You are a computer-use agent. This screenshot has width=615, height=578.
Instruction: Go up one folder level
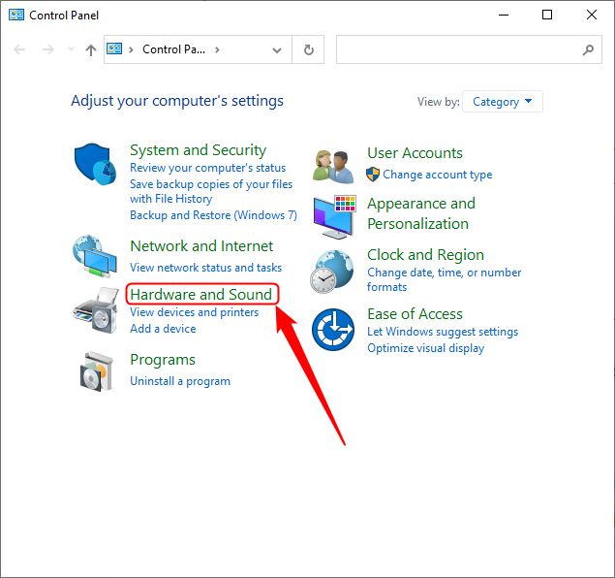[x=91, y=49]
